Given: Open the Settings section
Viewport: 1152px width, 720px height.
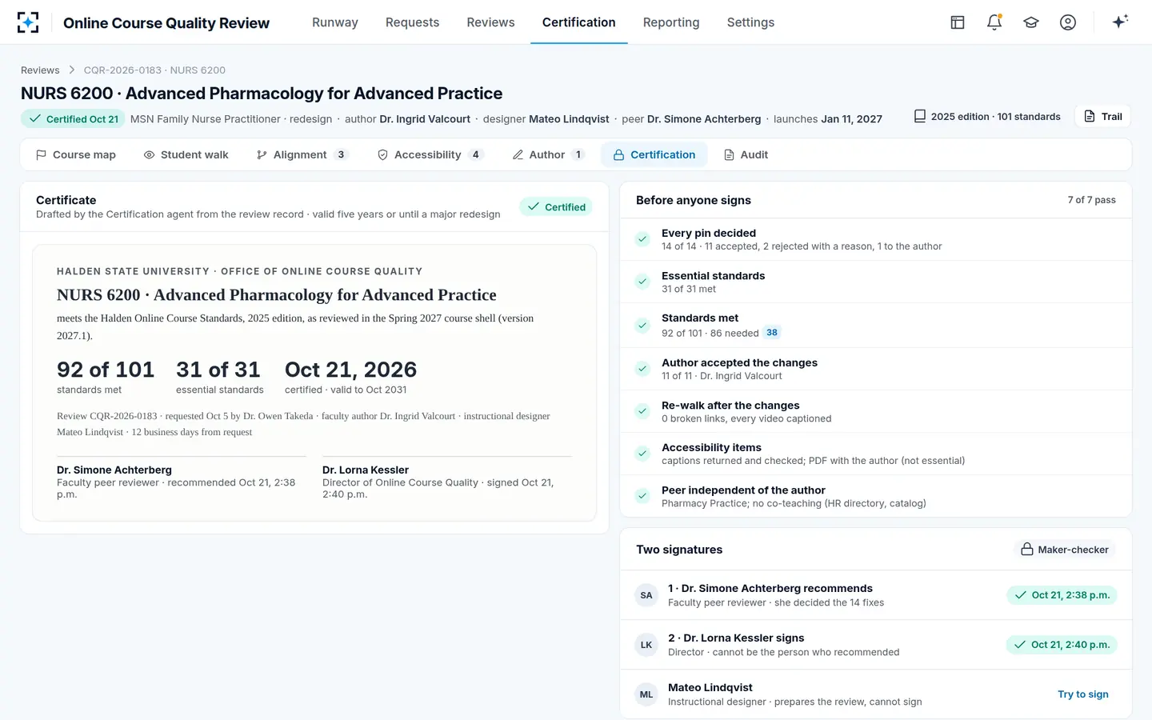Looking at the screenshot, I should [x=750, y=22].
